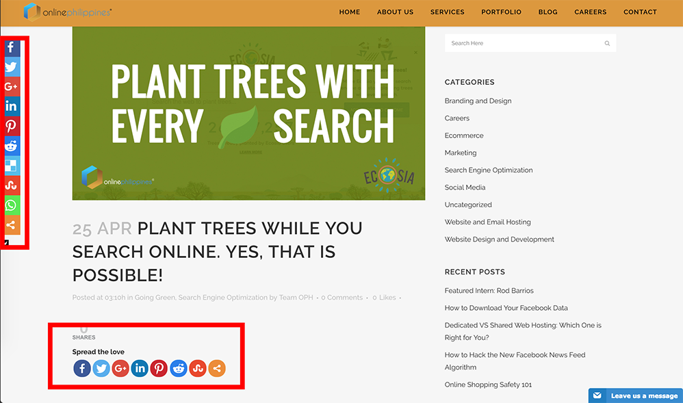
Task: Open the PORTFOLIO menu item
Action: 502,12
